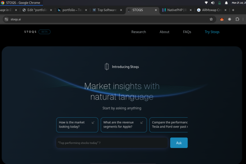This screenshot has width=246, height=164.
Task: Switch to the NativePHP tab
Action: click(174, 10)
